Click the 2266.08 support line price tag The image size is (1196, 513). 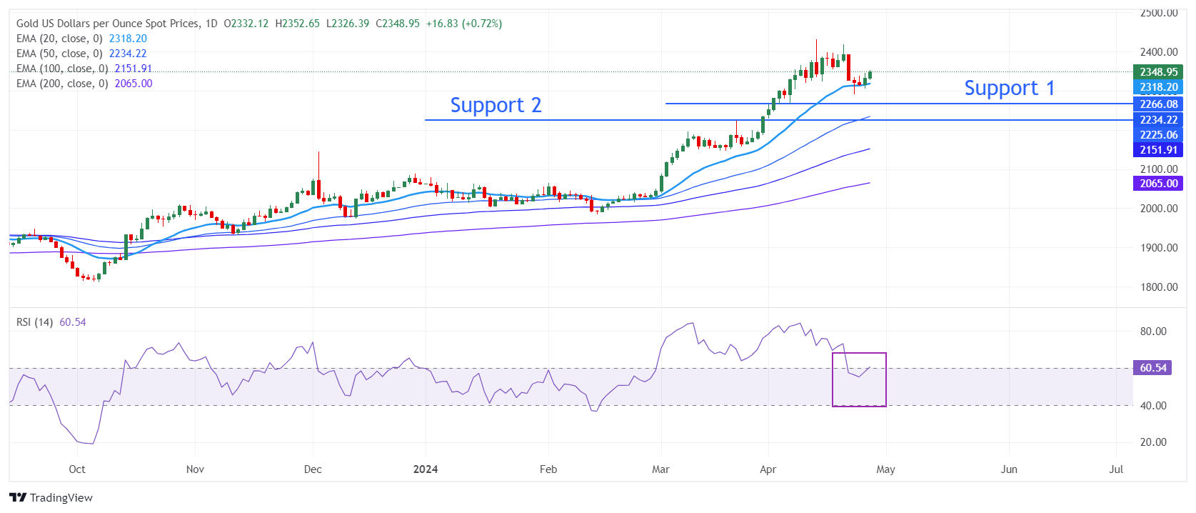coord(1157,104)
